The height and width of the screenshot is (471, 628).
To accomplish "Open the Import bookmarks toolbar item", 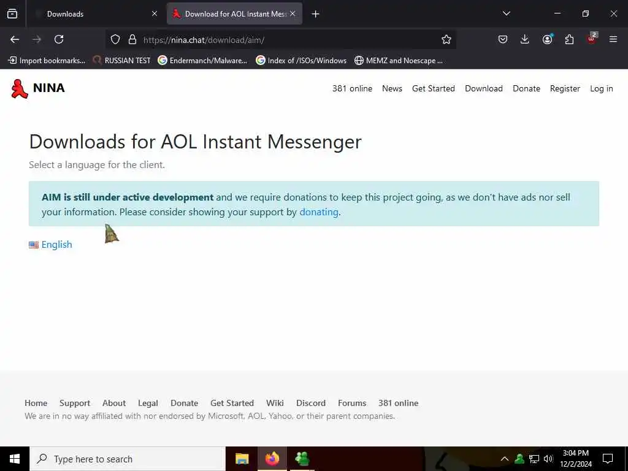I will pyautogui.click(x=47, y=61).
